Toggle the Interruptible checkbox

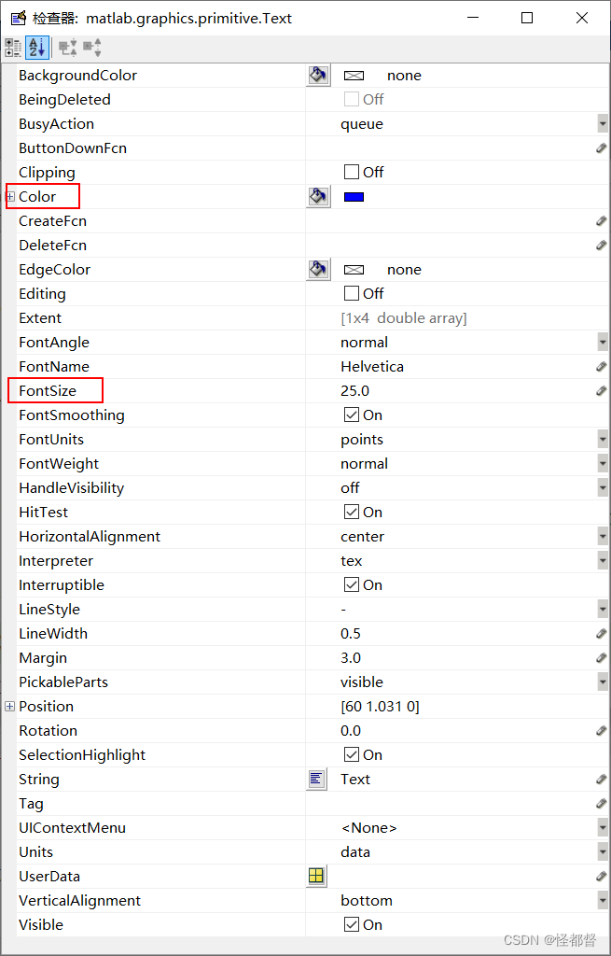(352, 584)
